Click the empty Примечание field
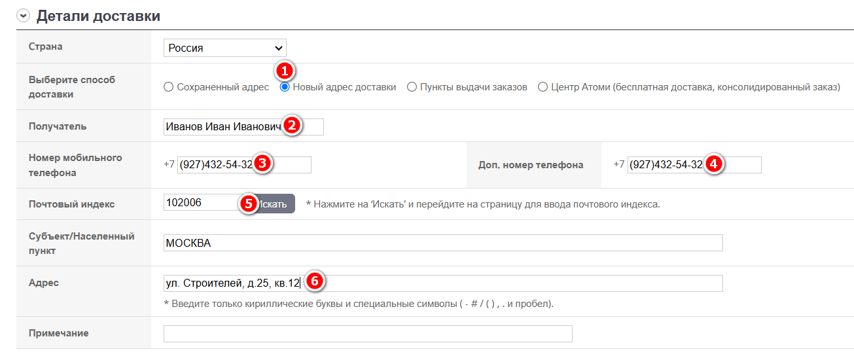This screenshot has height=360, width=854. click(368, 334)
